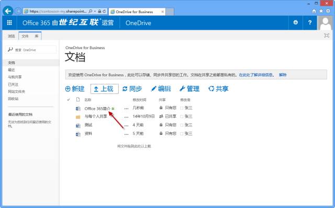Click the 管理 manage button
The height and width of the screenshot is (208, 335).
(189, 89)
